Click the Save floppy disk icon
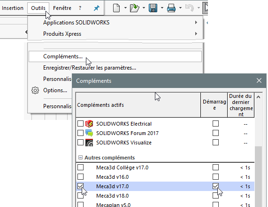Viewport: 268px width, 207px height. click(x=153, y=8)
